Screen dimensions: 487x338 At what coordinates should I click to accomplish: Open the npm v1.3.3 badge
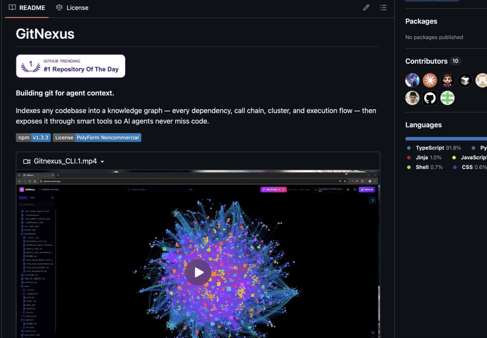[33, 138]
